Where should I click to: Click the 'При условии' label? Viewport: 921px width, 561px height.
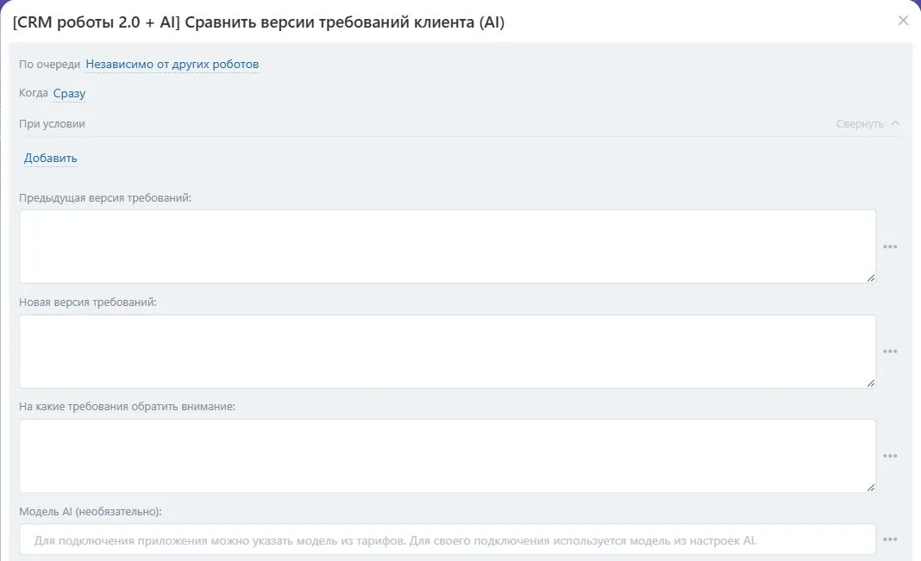(52, 124)
